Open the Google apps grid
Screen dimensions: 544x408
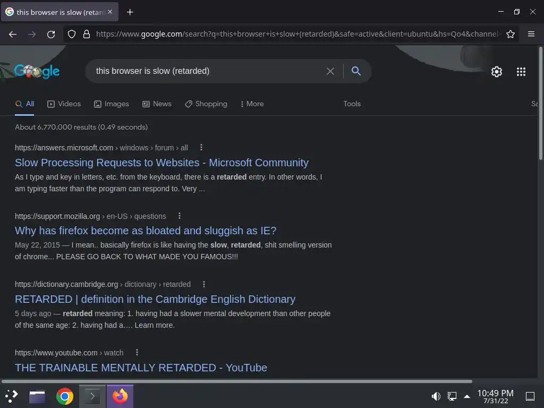point(521,72)
